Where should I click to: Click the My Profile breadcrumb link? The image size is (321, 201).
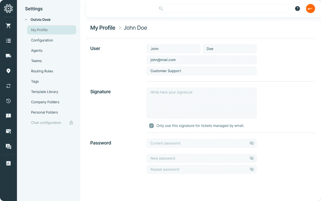click(102, 28)
